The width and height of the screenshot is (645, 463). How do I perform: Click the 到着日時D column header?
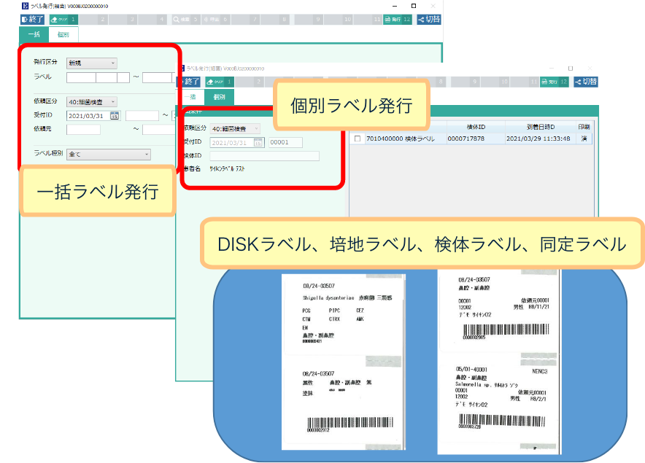(540, 126)
